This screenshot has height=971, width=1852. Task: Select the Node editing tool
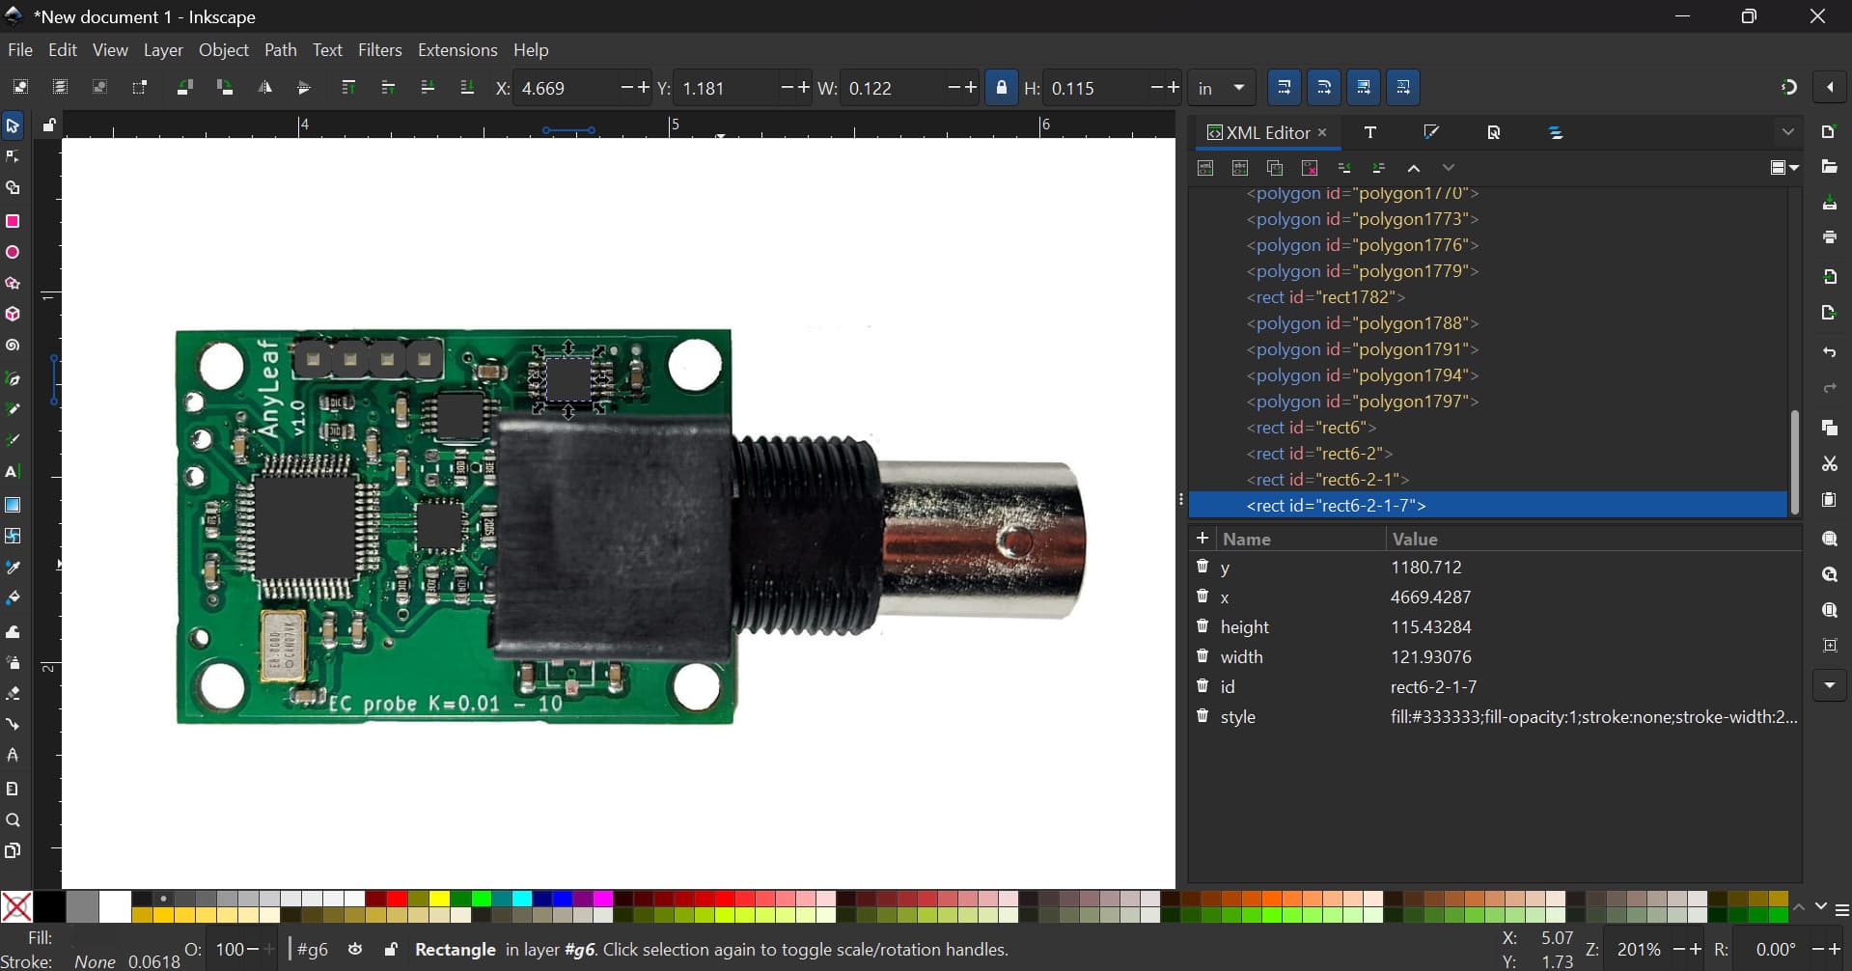pos(14,156)
